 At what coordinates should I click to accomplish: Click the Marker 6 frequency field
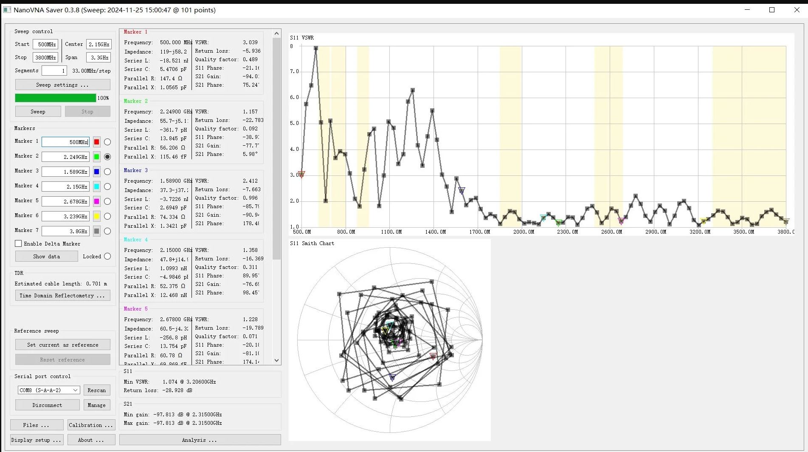pos(66,216)
